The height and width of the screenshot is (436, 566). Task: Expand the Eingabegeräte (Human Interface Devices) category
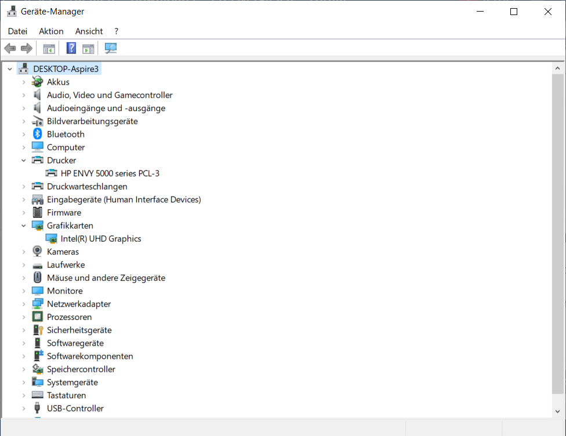point(24,199)
